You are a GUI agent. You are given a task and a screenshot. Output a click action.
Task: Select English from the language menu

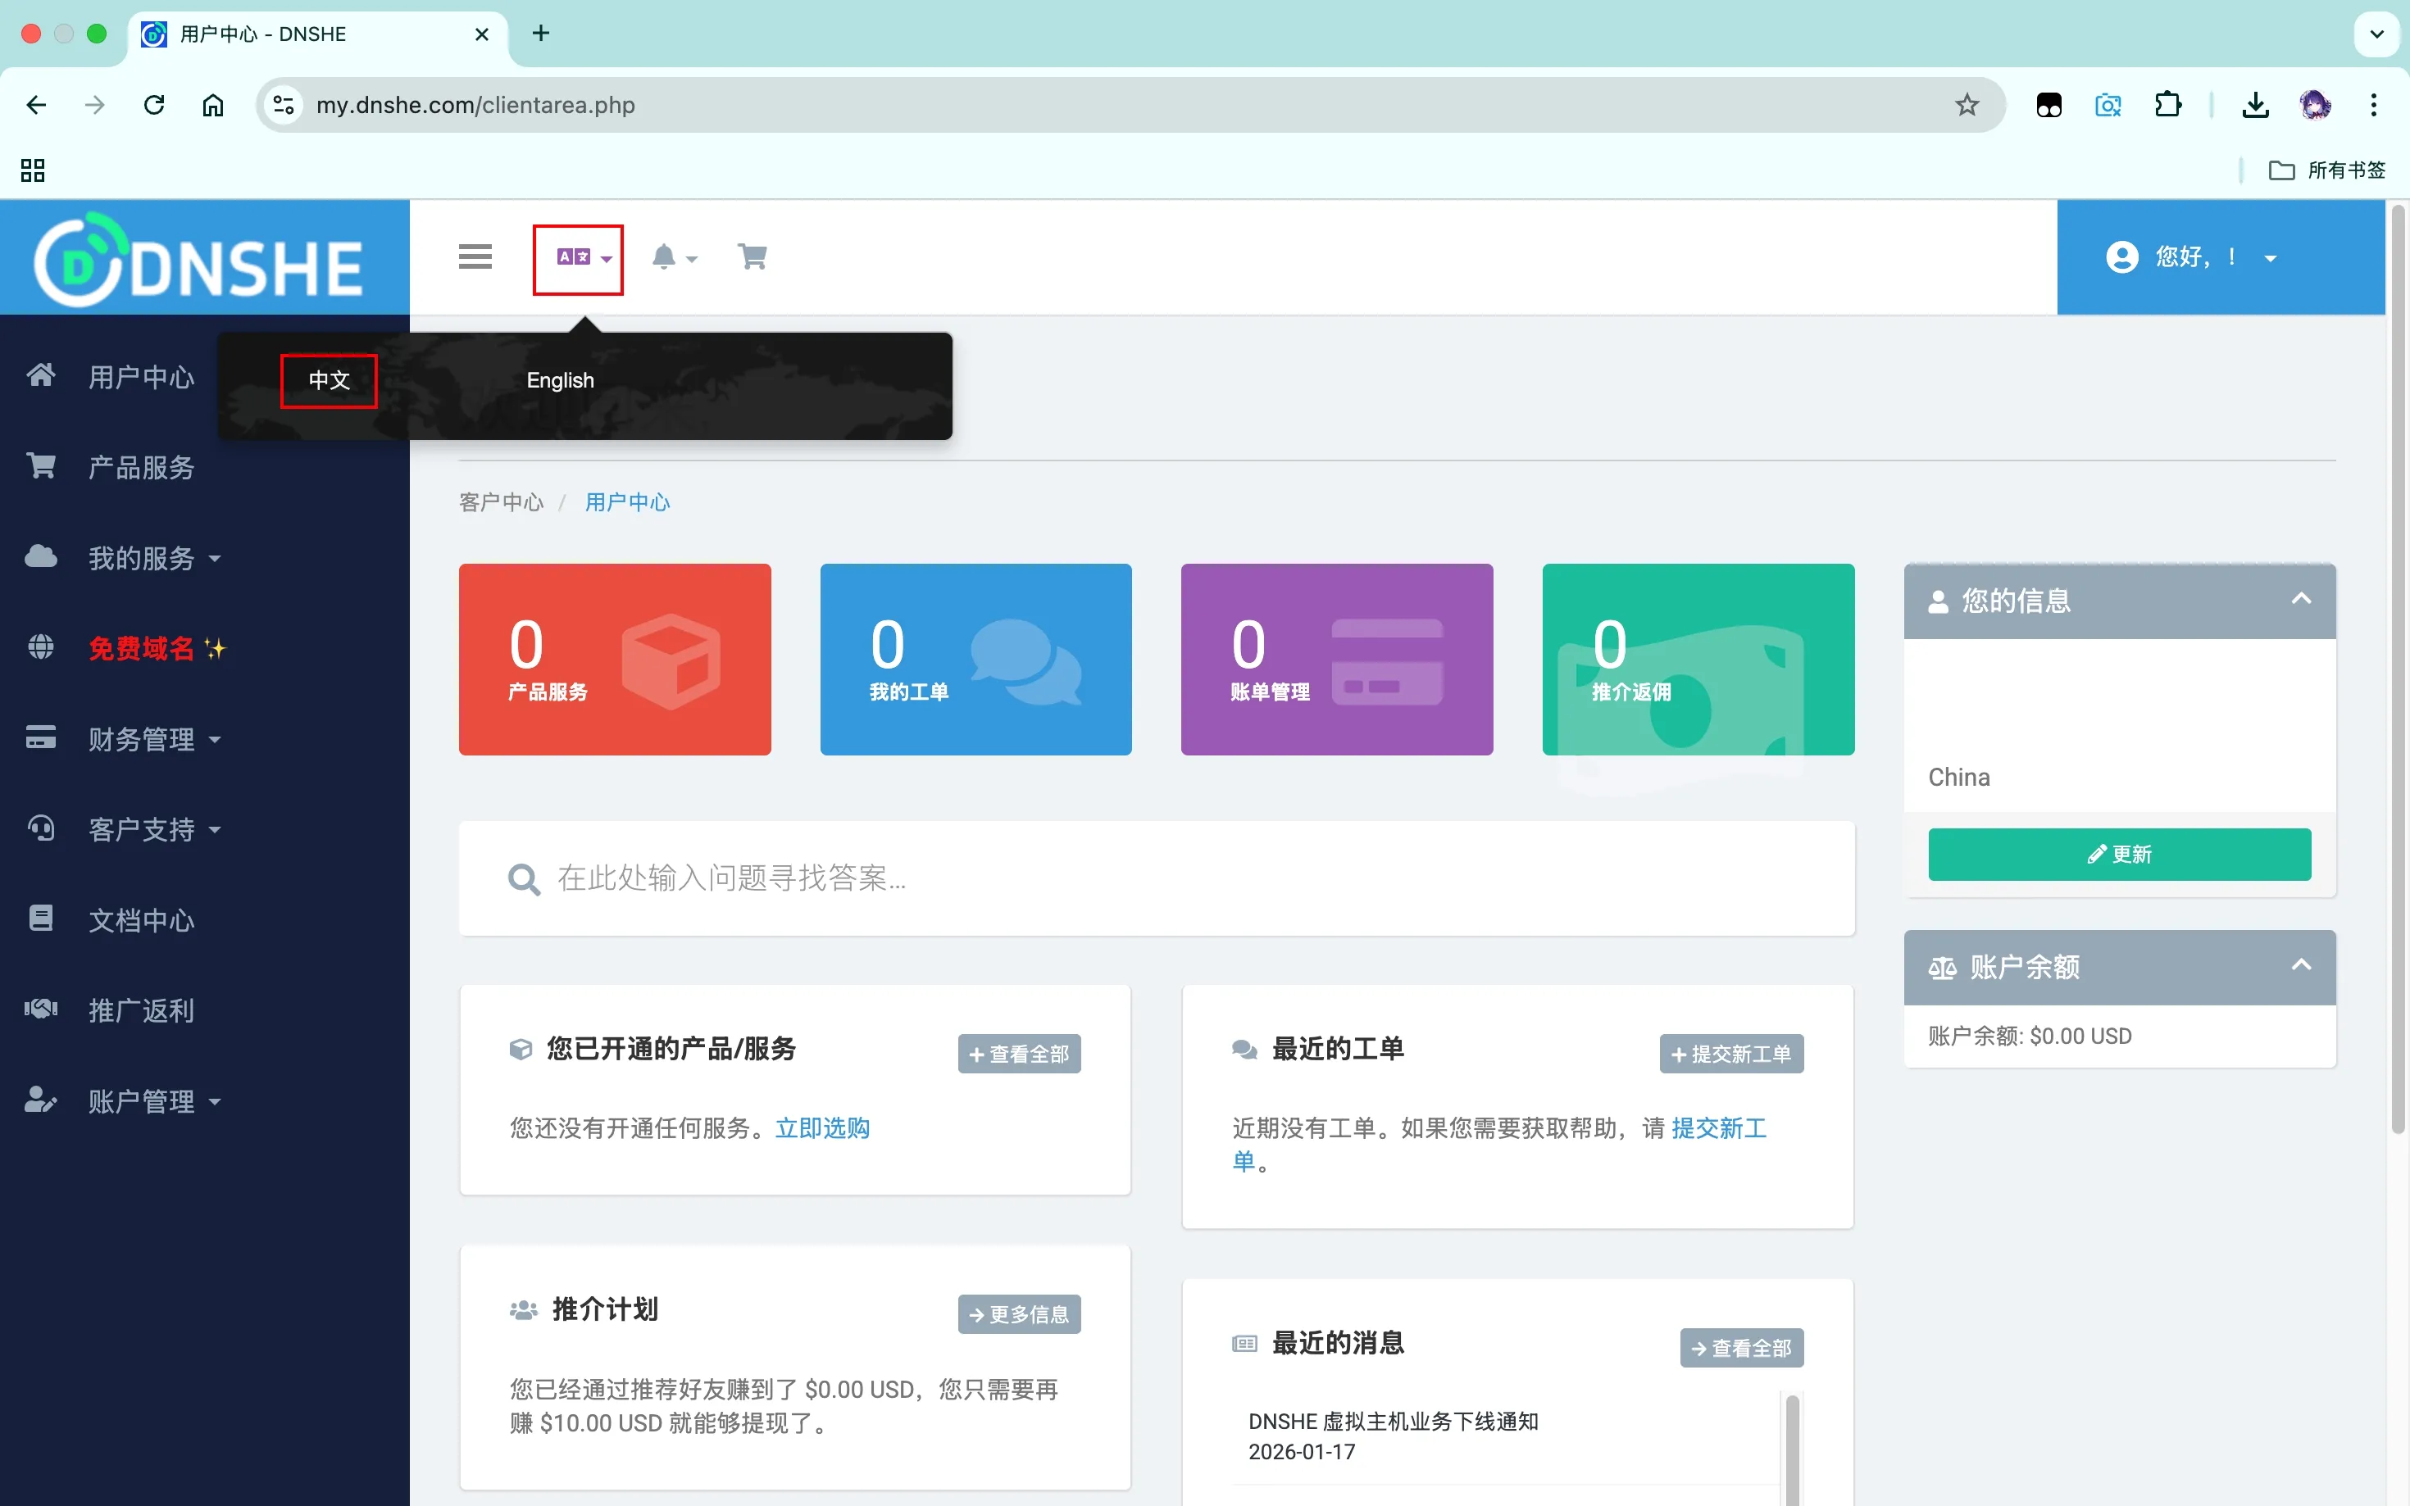pyautogui.click(x=560, y=380)
